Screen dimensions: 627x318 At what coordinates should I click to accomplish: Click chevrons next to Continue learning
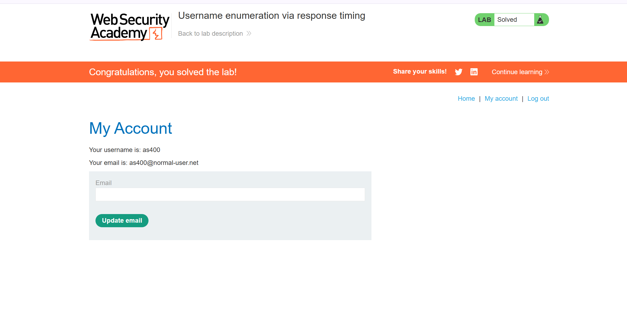coord(547,72)
